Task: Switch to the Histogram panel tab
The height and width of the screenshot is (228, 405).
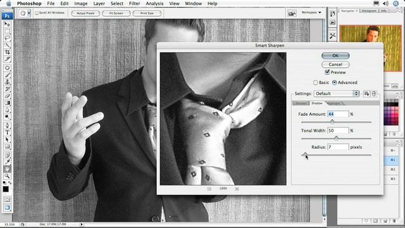Action: click(x=369, y=11)
